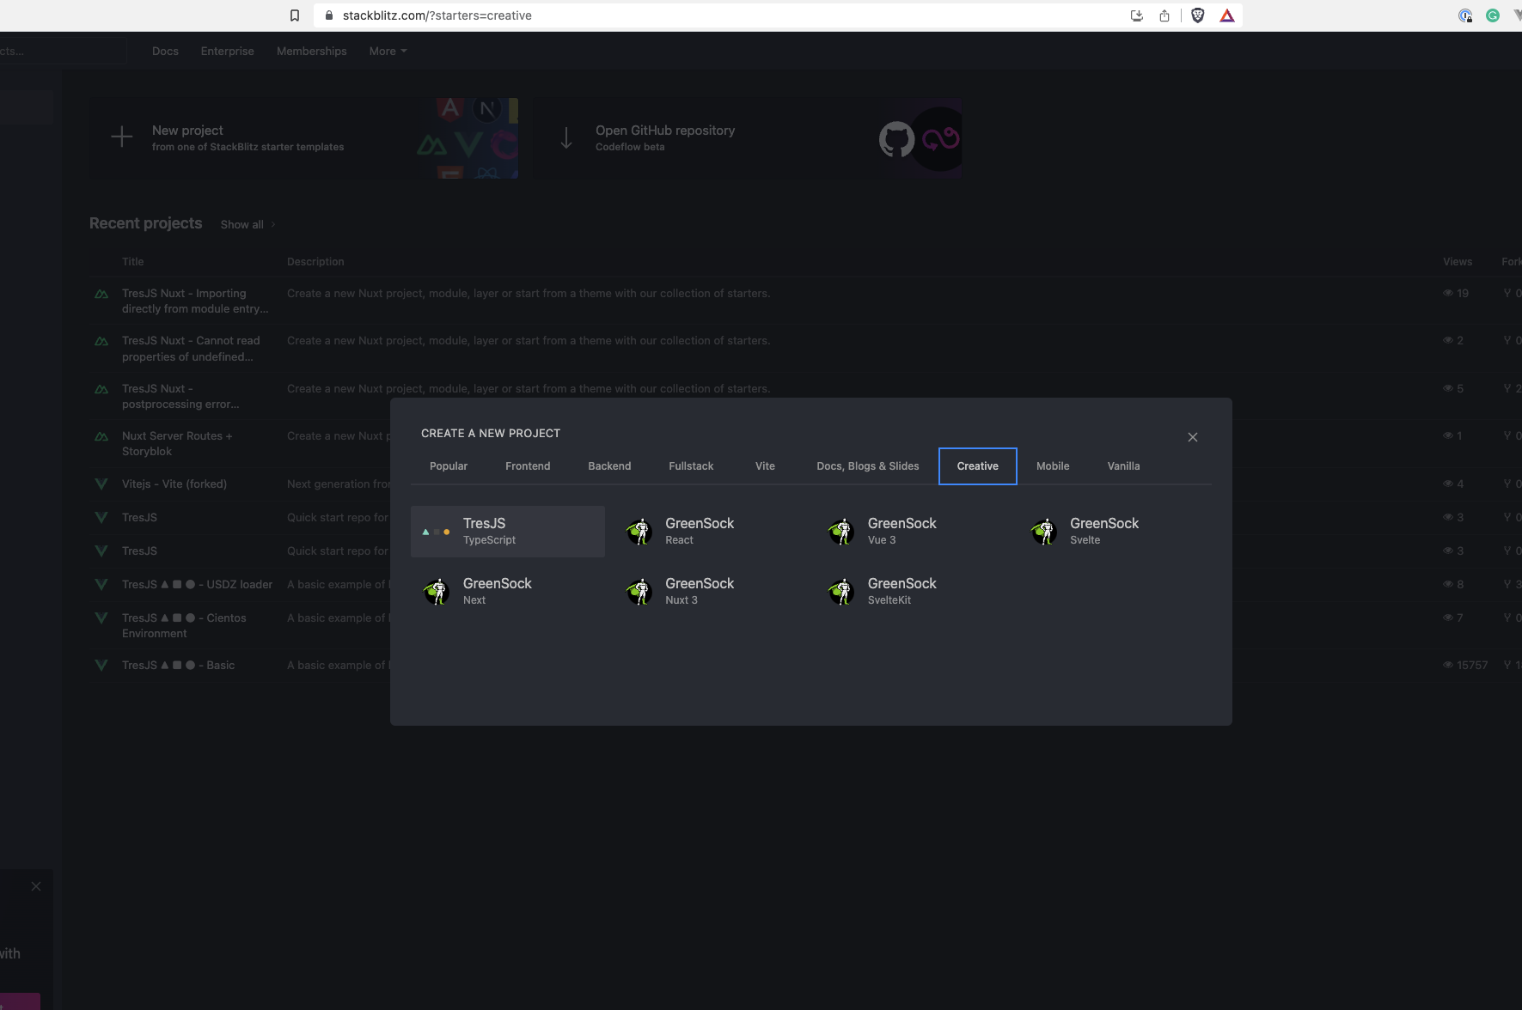This screenshot has height=1010, width=1522.
Task: Pick the GreenSock Svelte starter icon
Action: tap(1043, 532)
